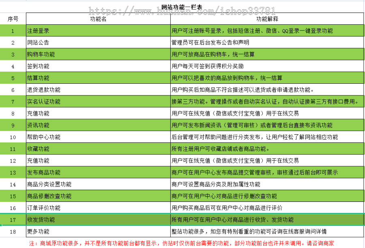Image resolution: width=365 pixels, height=248 pixels.
Task: Click 充值功能 in row 8
Action: click(98, 113)
